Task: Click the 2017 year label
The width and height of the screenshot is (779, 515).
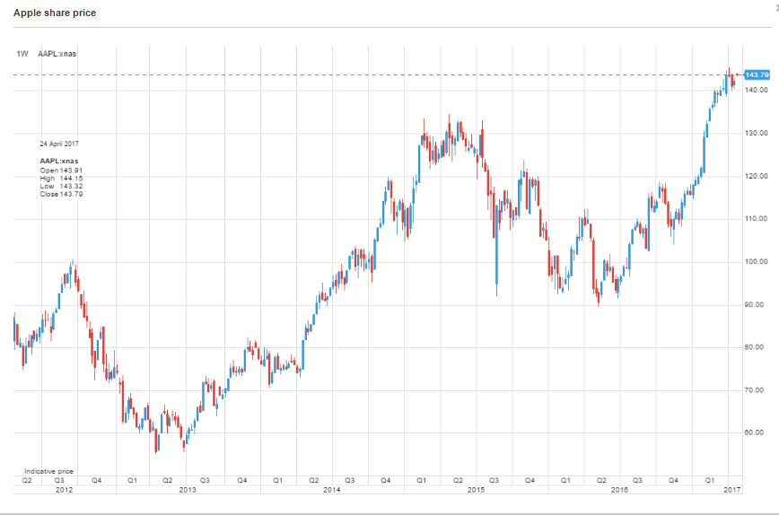Action: point(732,490)
